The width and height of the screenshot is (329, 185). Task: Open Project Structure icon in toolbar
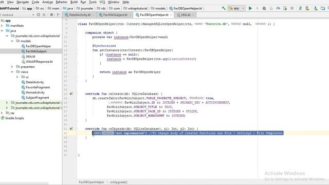[323, 8]
